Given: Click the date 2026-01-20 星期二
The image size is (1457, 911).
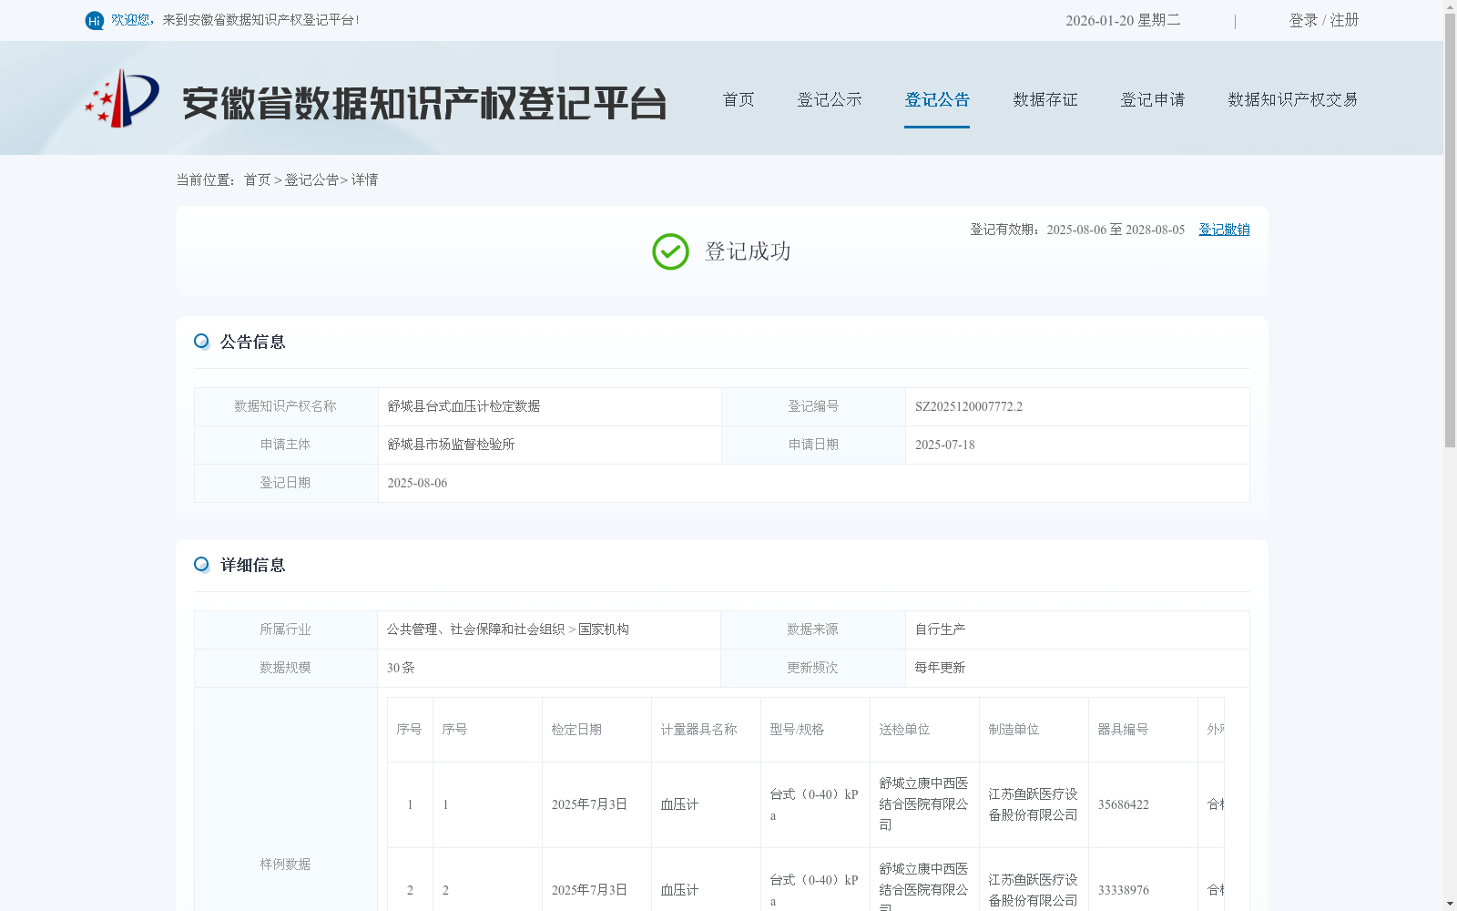Looking at the screenshot, I should click(x=1123, y=20).
